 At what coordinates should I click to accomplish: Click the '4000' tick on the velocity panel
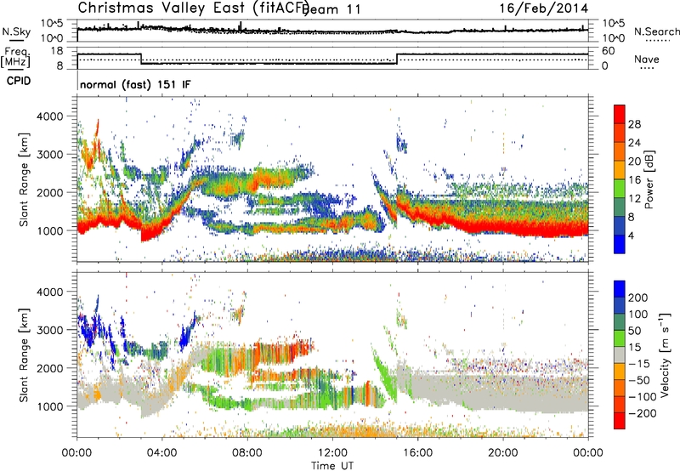pos(49,292)
